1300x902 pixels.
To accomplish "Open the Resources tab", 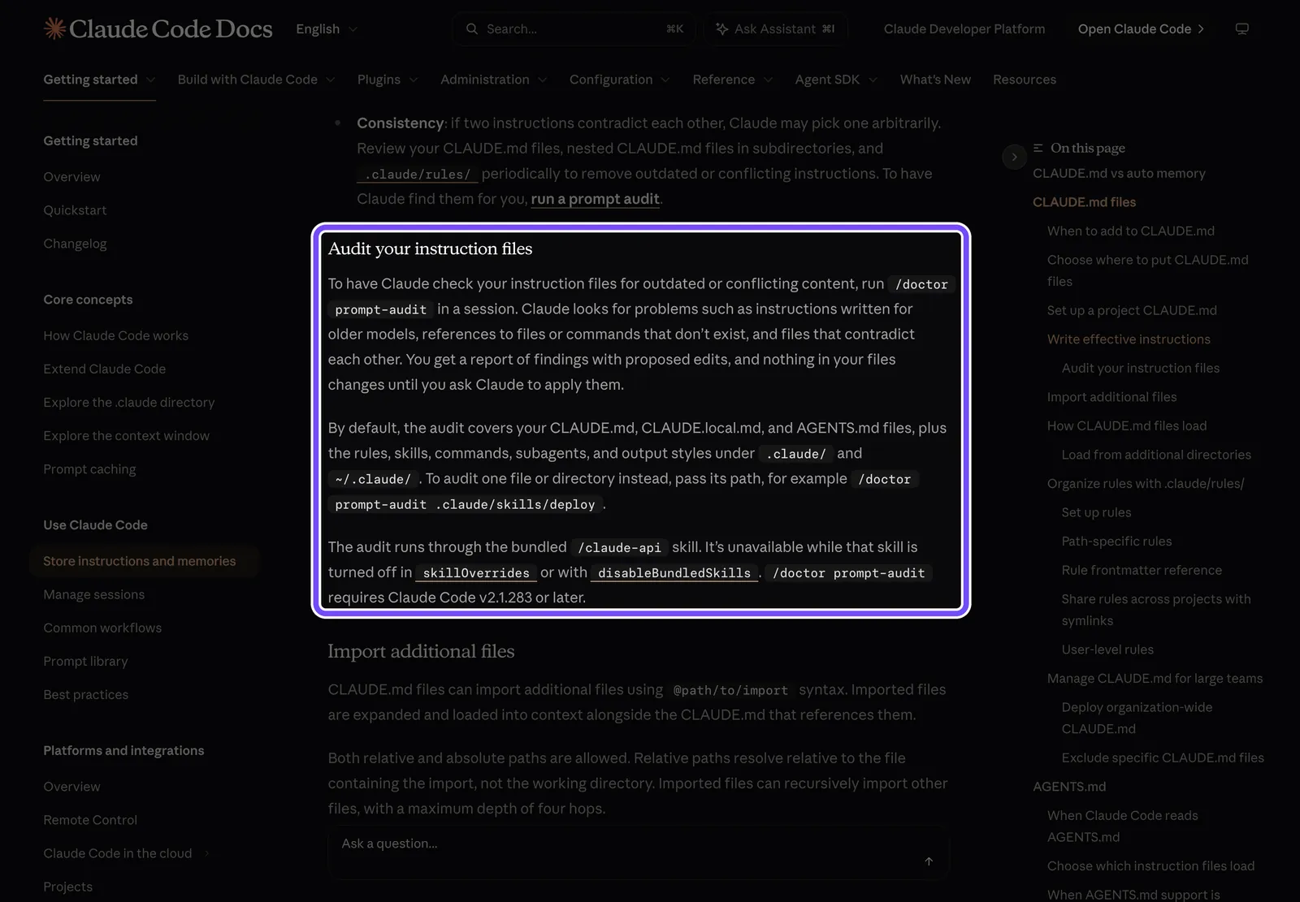I will [1025, 80].
